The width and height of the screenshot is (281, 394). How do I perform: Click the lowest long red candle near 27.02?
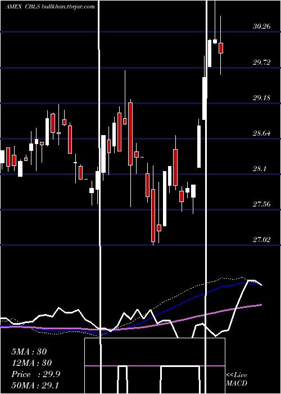pos(153,216)
